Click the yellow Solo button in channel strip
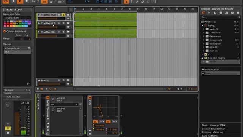Viewport: 243px width, 137px height. tap(8, 128)
